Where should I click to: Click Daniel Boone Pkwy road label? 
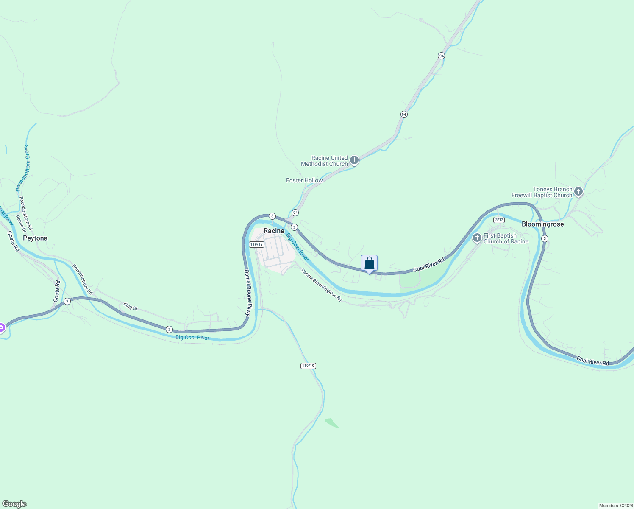coord(248,293)
